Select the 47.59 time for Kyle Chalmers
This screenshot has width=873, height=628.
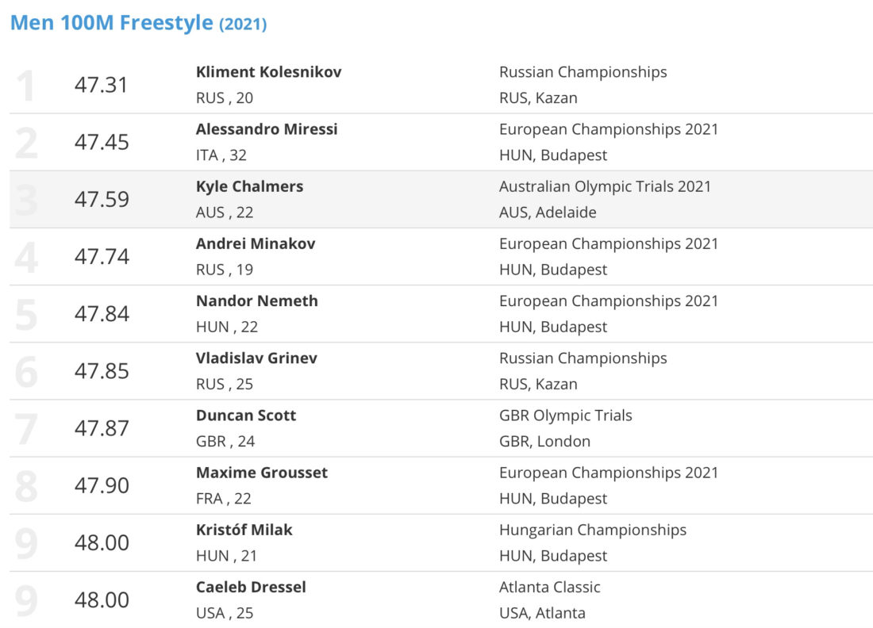coord(102,200)
